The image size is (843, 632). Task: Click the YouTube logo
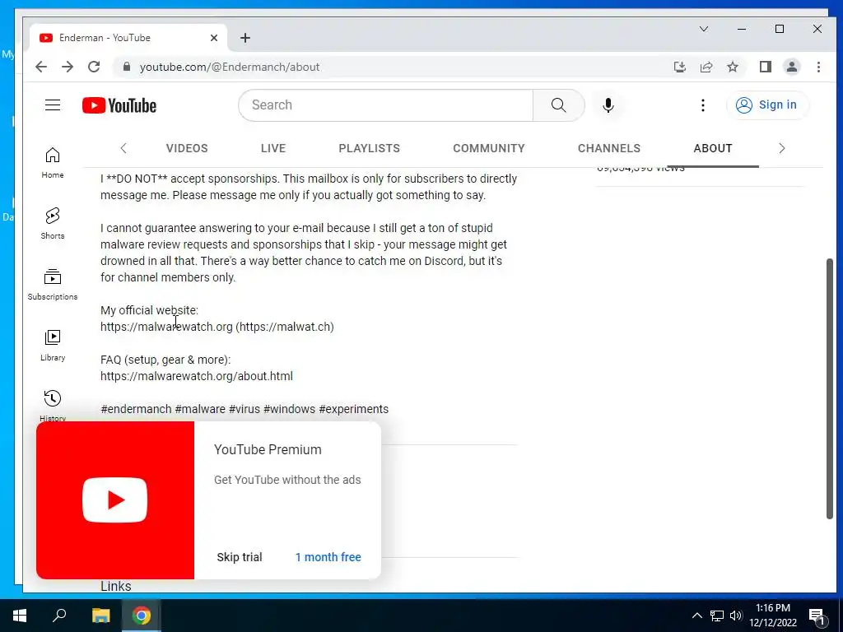(x=119, y=105)
